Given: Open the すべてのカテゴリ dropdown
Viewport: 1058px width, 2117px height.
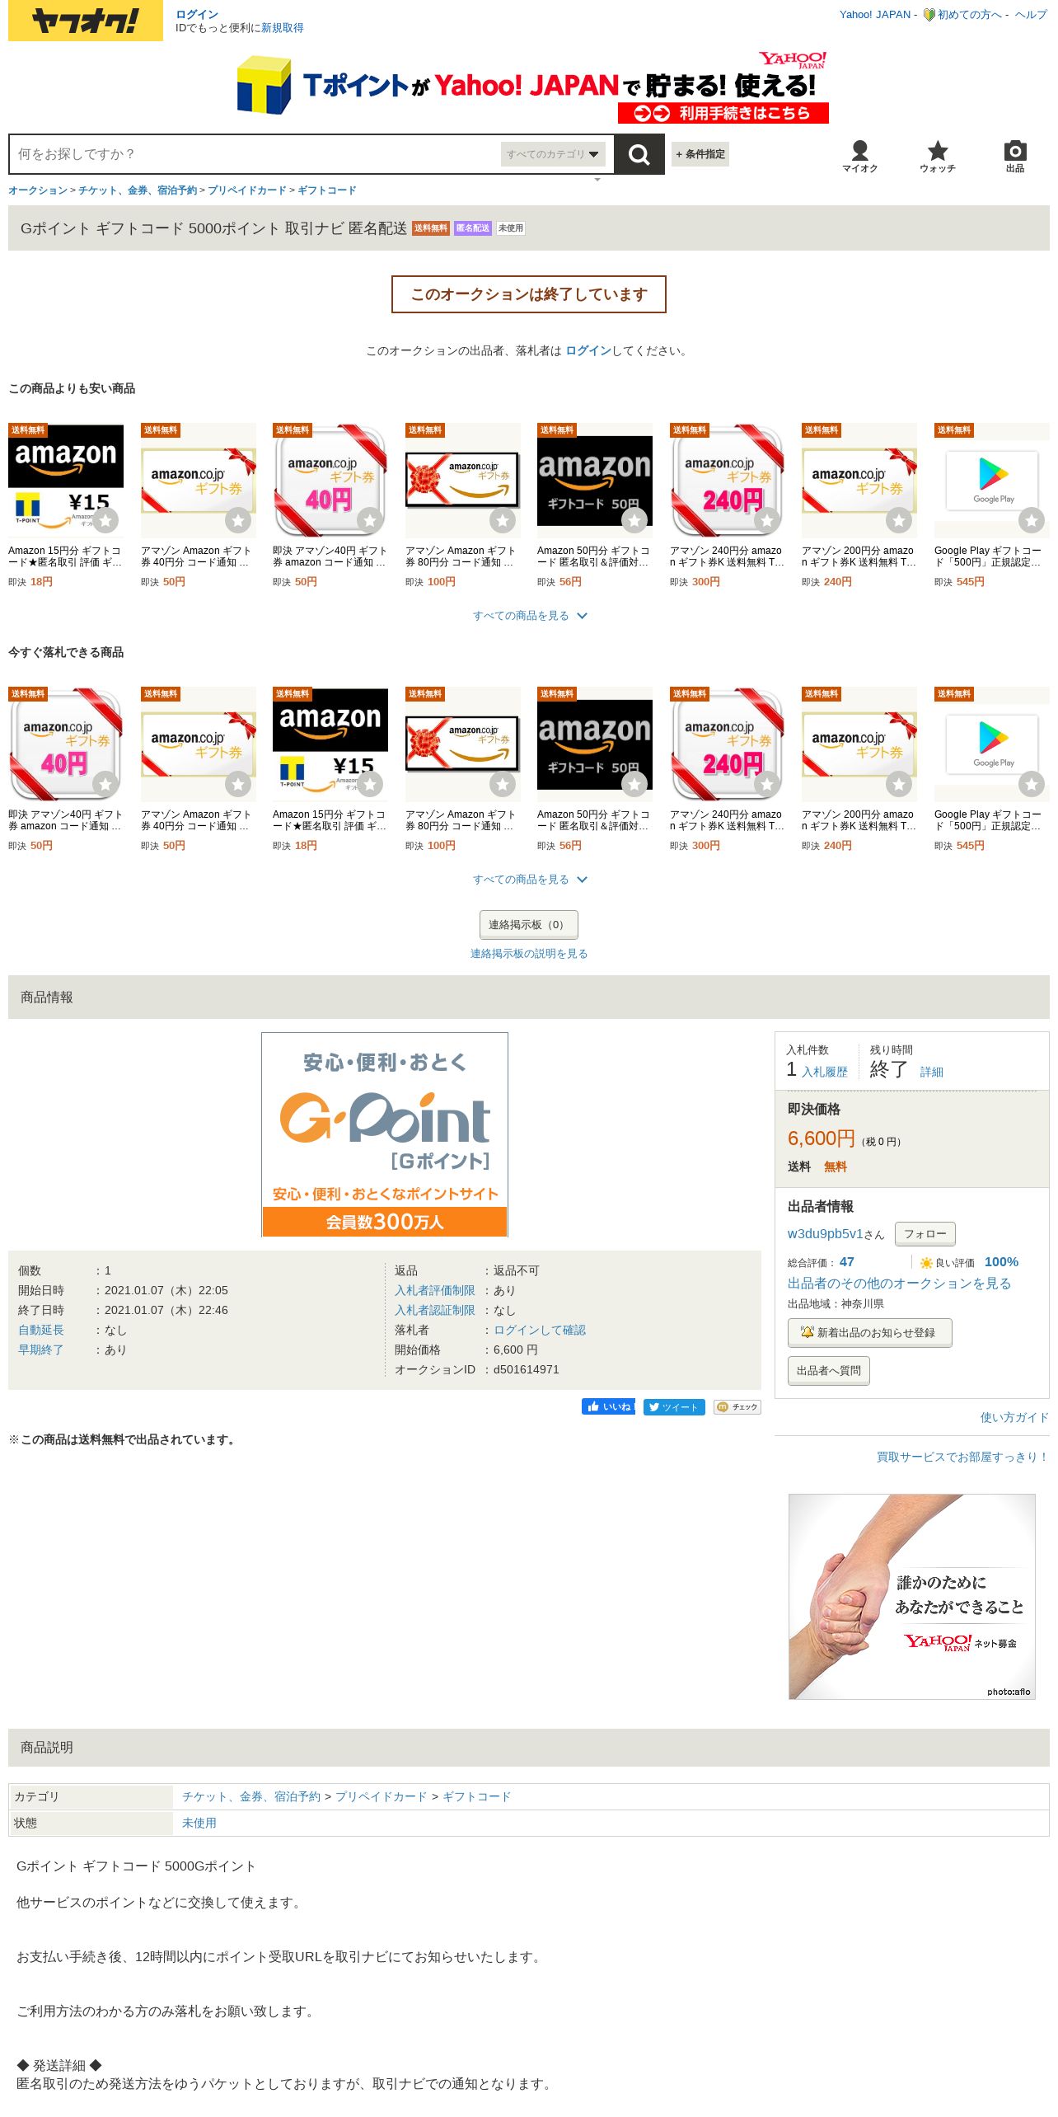Looking at the screenshot, I should (x=553, y=154).
